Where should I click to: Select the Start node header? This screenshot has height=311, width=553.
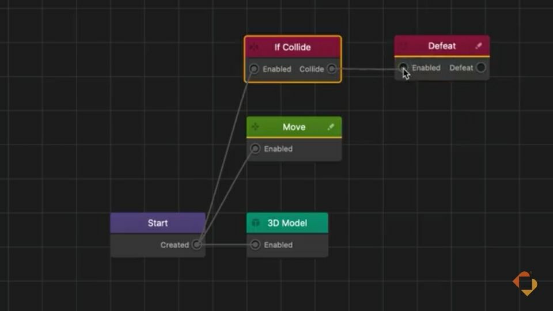pos(158,223)
